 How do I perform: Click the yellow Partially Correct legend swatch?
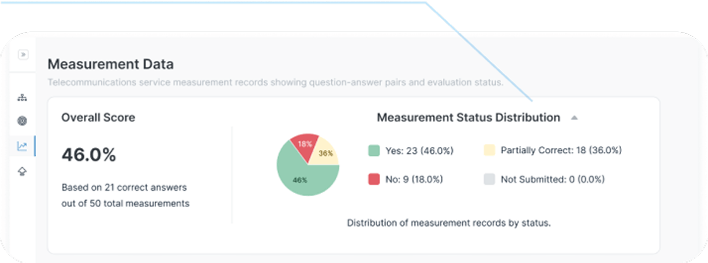(x=489, y=150)
